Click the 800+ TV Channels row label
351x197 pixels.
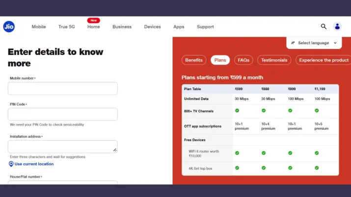(x=198, y=111)
